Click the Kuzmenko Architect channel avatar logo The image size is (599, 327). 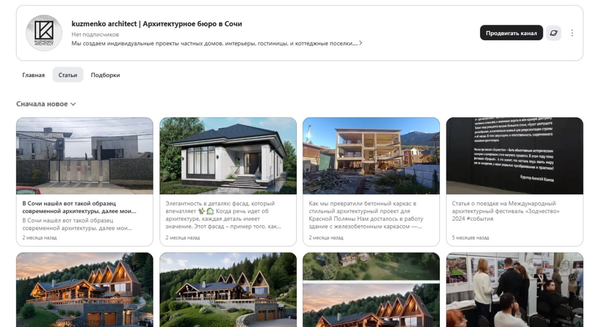(44, 33)
